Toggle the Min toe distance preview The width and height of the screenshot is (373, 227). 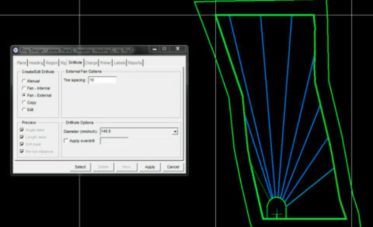(x=21, y=152)
